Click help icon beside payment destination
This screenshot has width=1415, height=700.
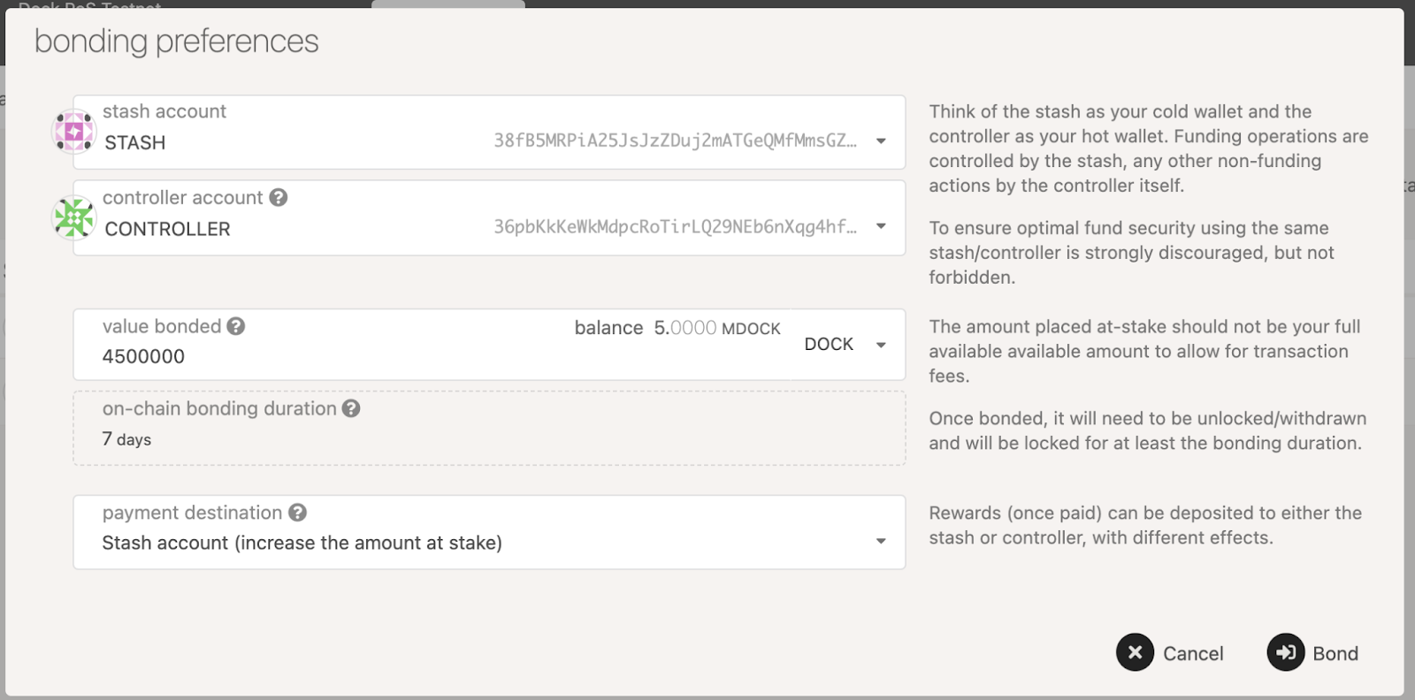point(298,513)
